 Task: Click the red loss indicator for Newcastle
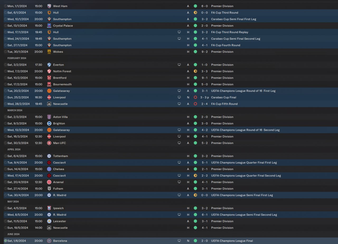pos(195,104)
